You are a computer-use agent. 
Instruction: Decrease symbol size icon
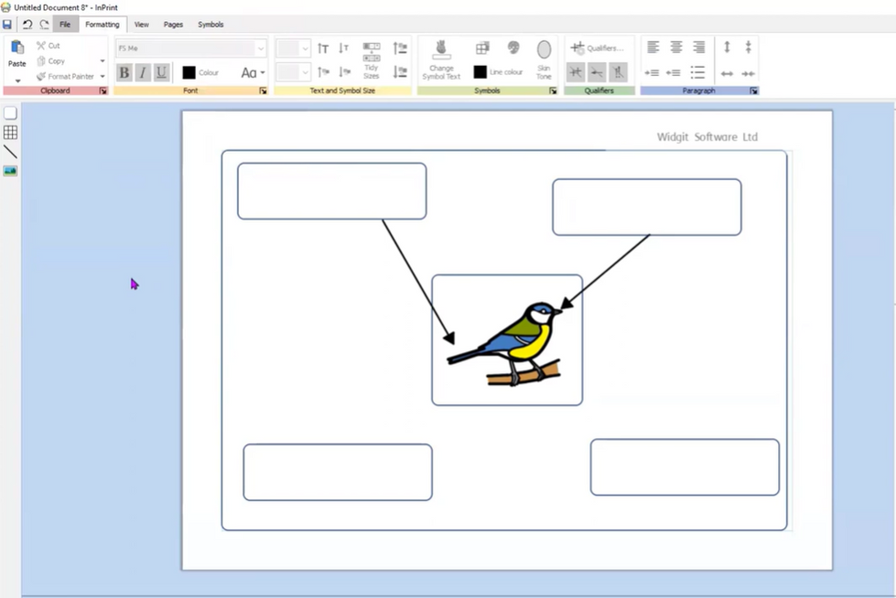(x=344, y=72)
